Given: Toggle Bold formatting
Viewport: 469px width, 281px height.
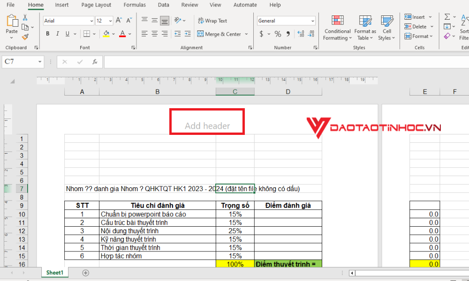Looking at the screenshot, I should point(47,34).
